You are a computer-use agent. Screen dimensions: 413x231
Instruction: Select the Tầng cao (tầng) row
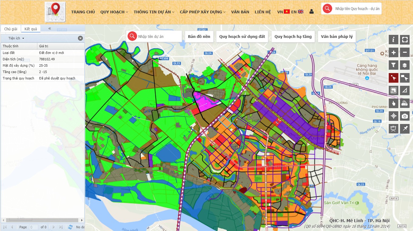pyautogui.click(x=42, y=72)
